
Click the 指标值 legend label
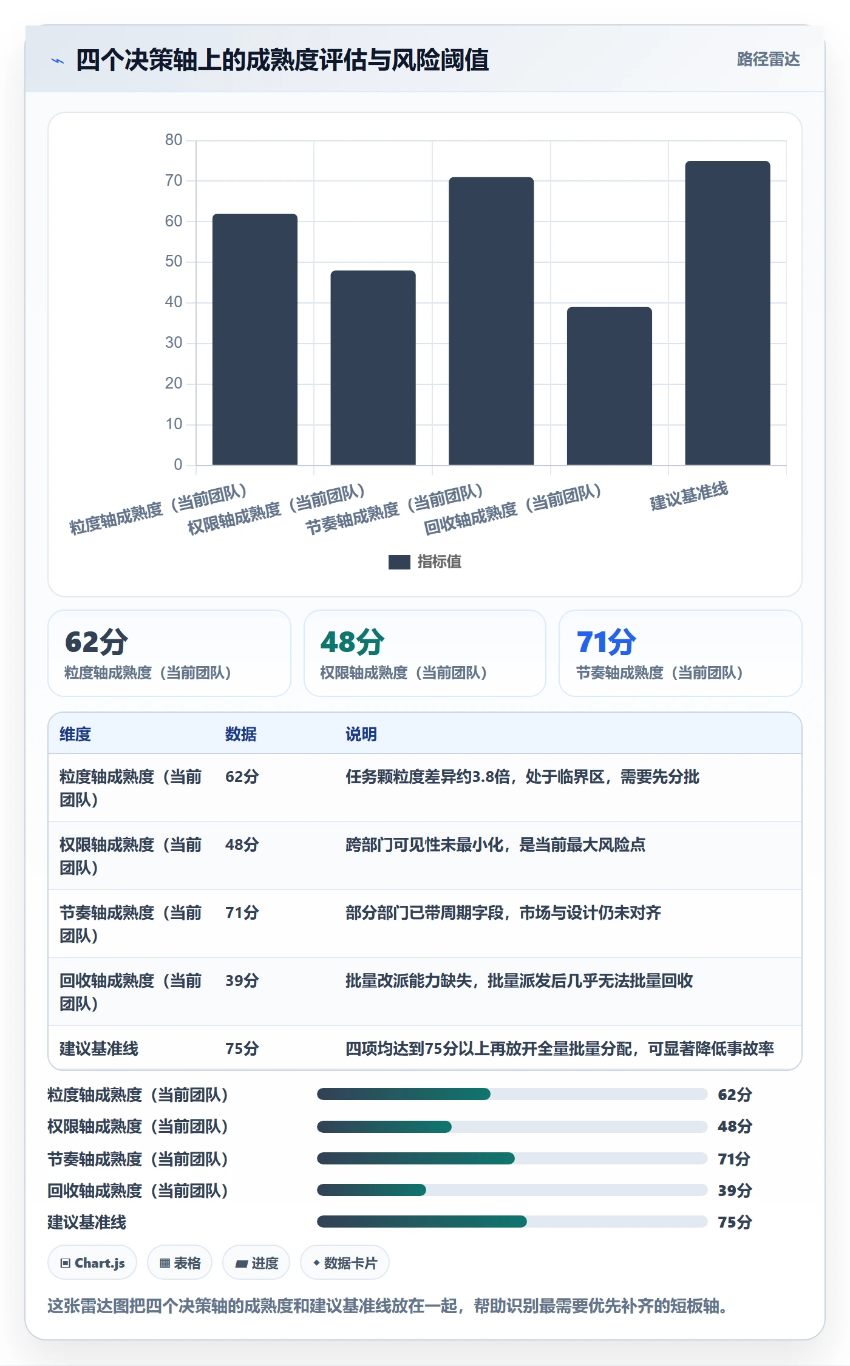click(x=439, y=562)
